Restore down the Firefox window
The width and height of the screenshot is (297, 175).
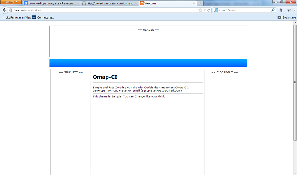pyautogui.click(x=282, y=2)
